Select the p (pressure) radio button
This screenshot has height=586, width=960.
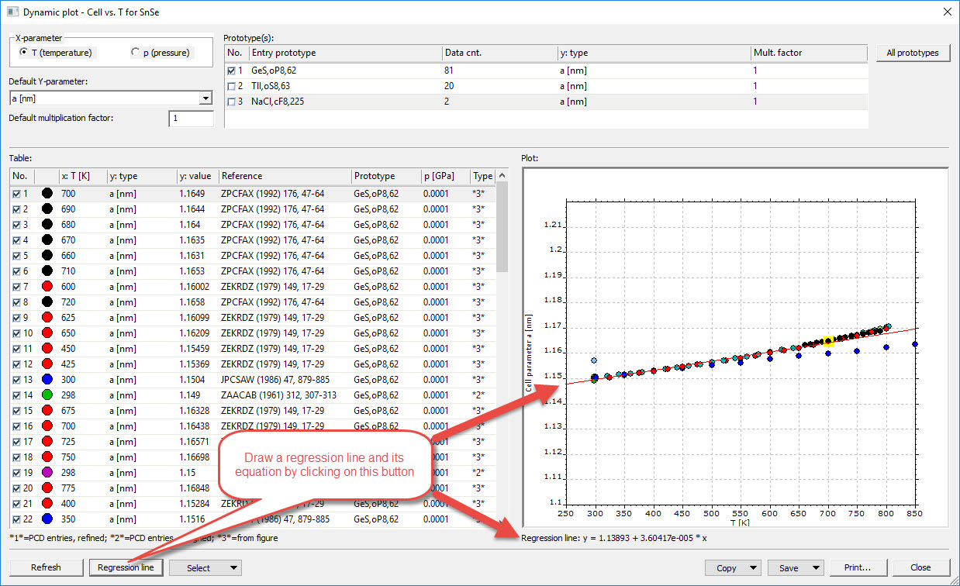[x=136, y=53]
